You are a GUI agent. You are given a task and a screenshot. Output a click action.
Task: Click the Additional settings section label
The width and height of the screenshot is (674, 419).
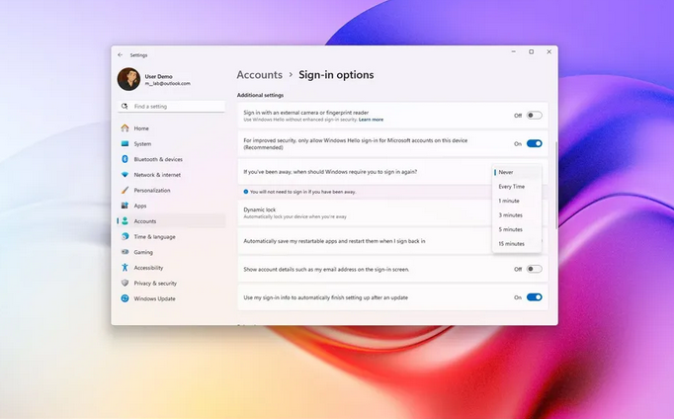[x=261, y=95]
